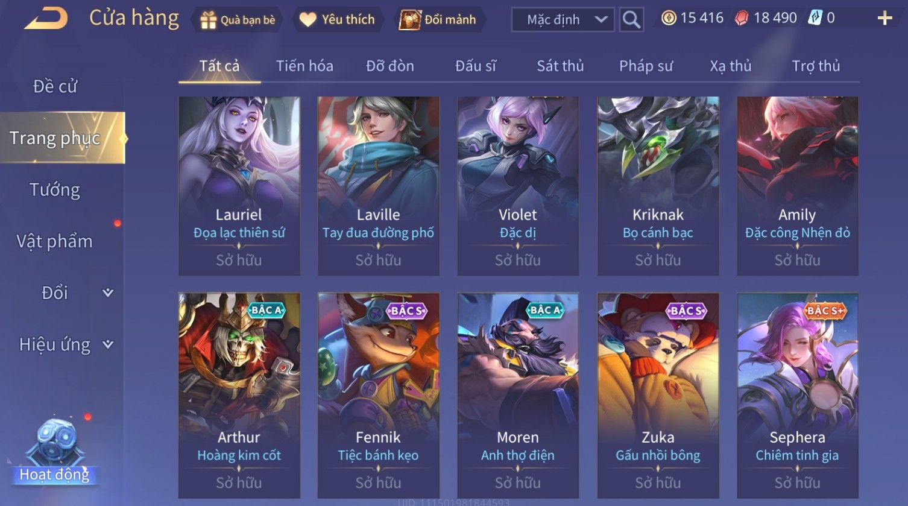
Task: Switch to the Sát thủ tab
Action: pos(560,66)
